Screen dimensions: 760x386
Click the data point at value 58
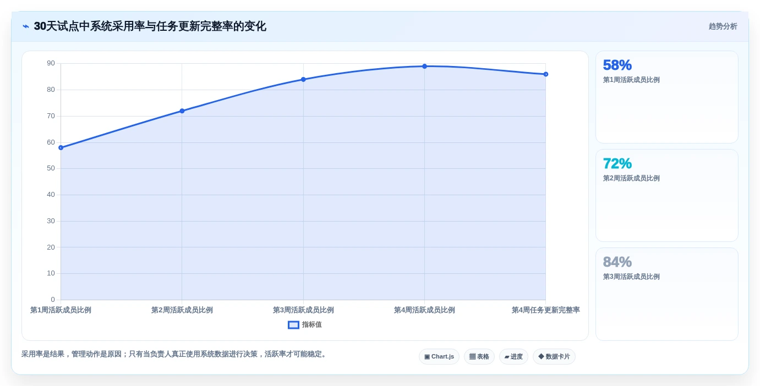[x=61, y=148]
